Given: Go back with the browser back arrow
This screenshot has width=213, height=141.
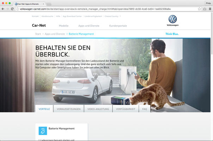Looking at the screenshot, I should point(3,9).
